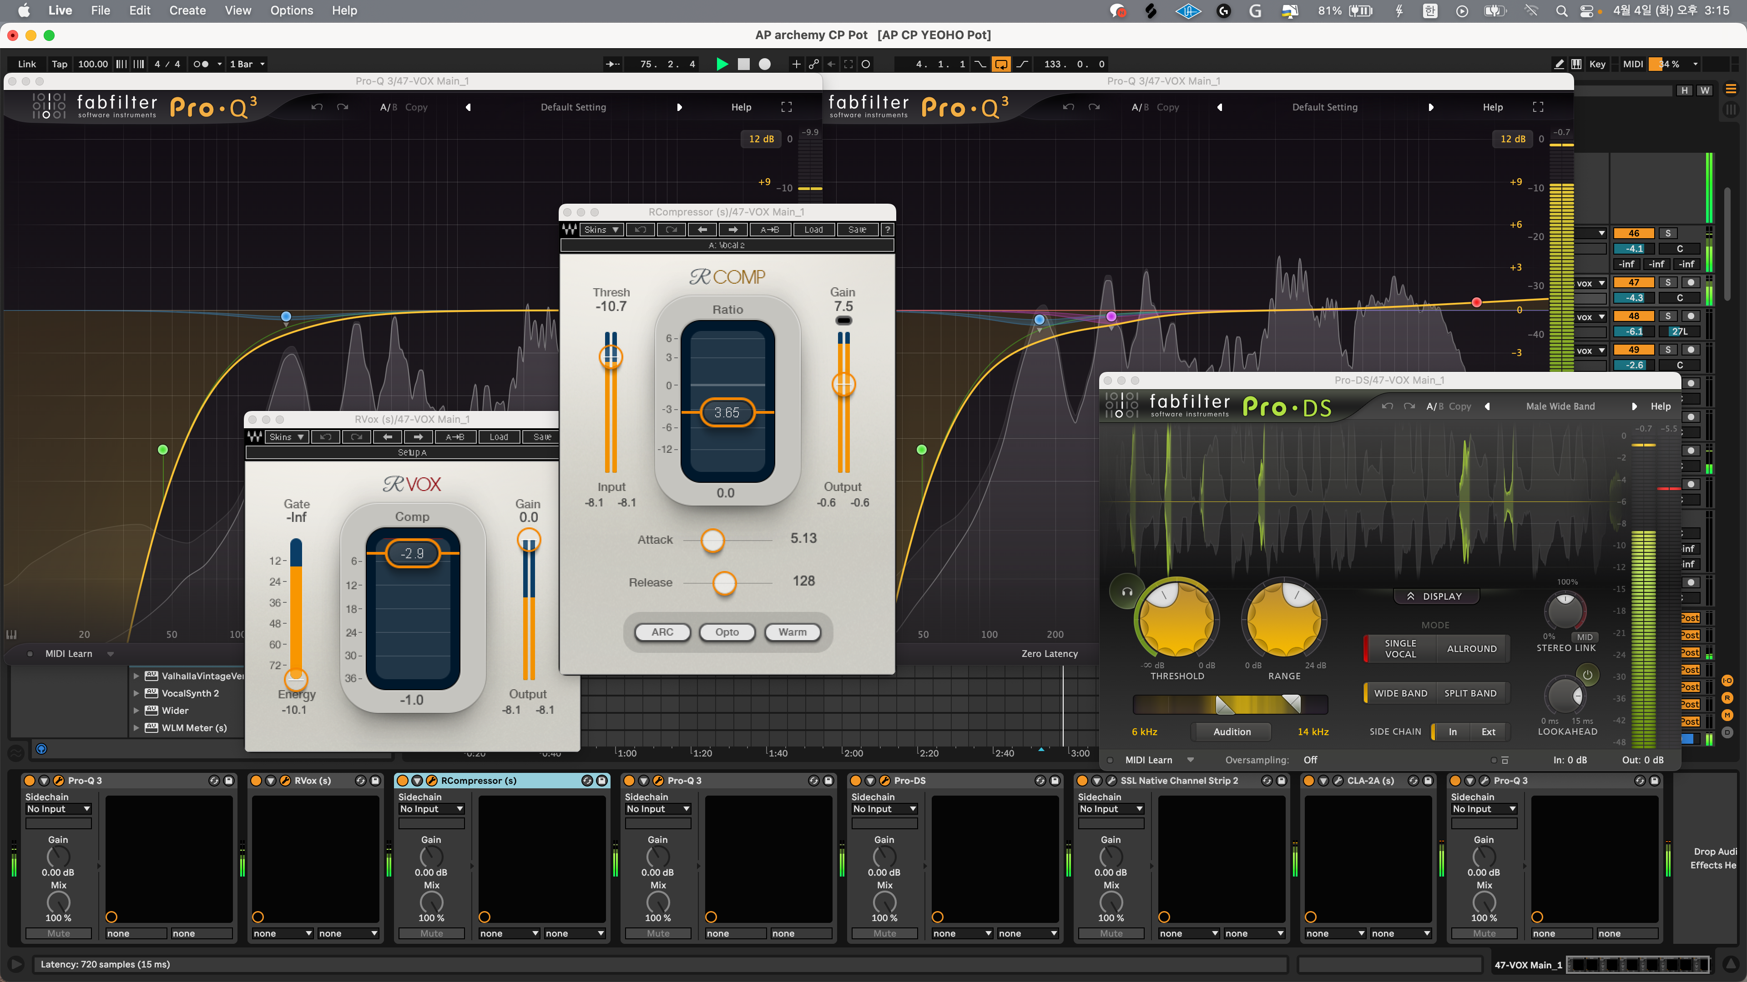The image size is (1747, 982).
Task: Open the Pro-DS MIDI Learn dropdown arrow
Action: [x=1190, y=760]
